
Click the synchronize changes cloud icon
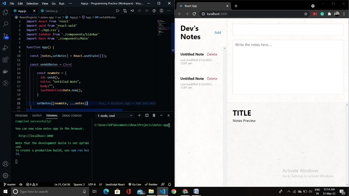[x=21, y=184]
